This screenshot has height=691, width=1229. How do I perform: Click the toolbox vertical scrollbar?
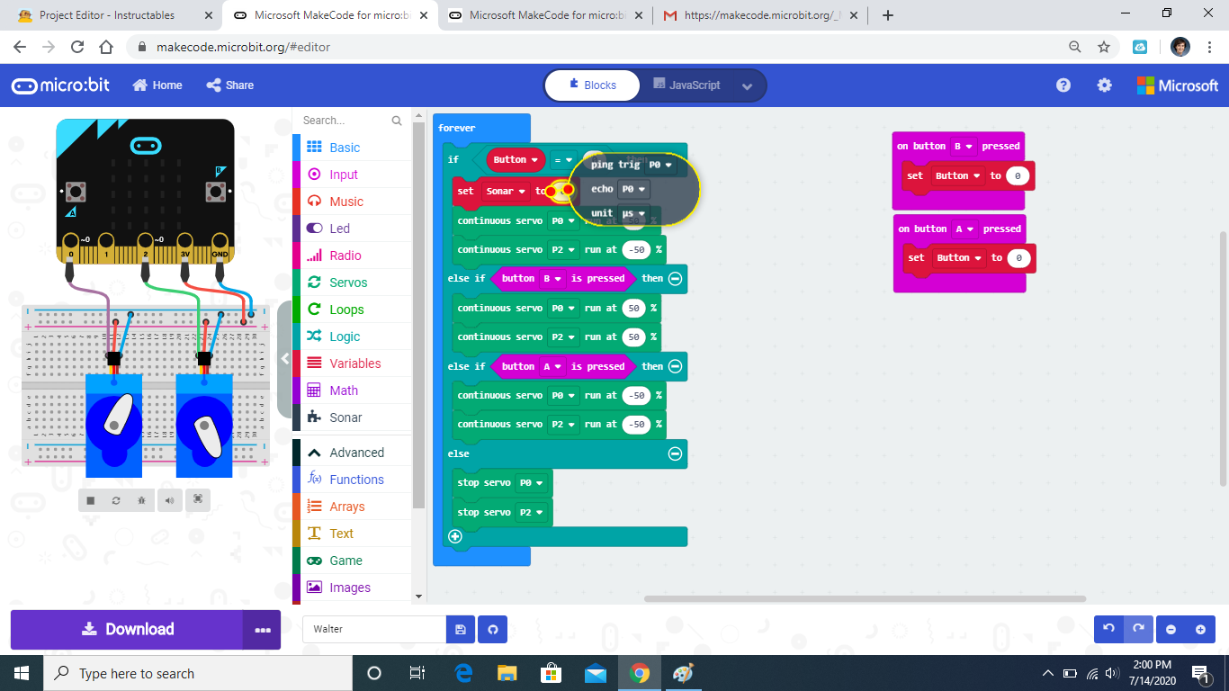418,315
